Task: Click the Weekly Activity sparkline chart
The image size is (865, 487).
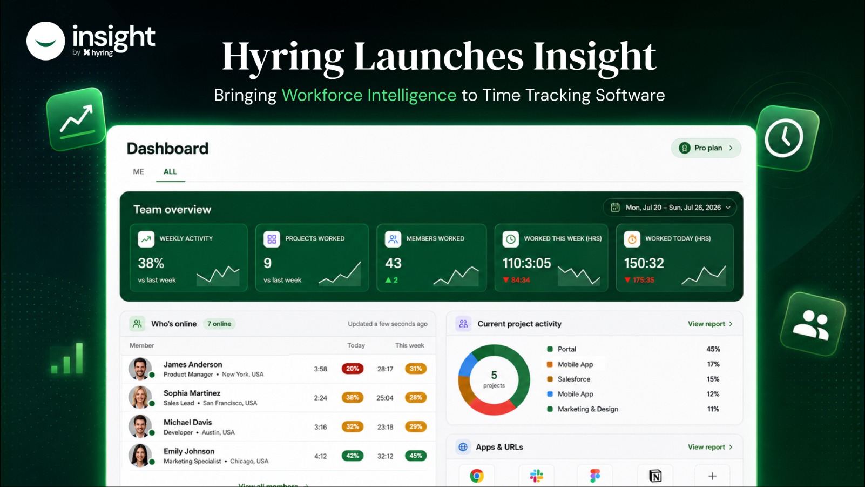Action: coord(218,275)
